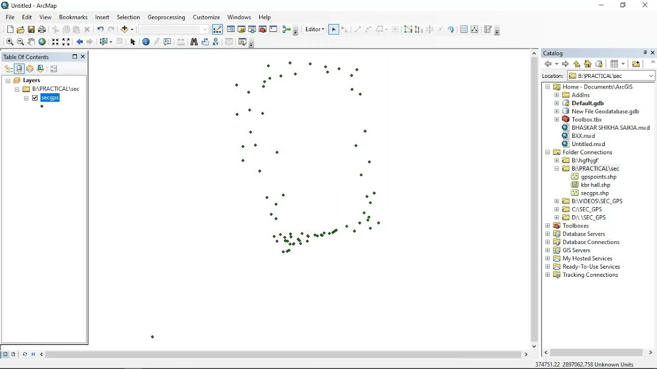Activate the Pan hand tool
This screenshot has height=369, width=657.
coord(31,42)
